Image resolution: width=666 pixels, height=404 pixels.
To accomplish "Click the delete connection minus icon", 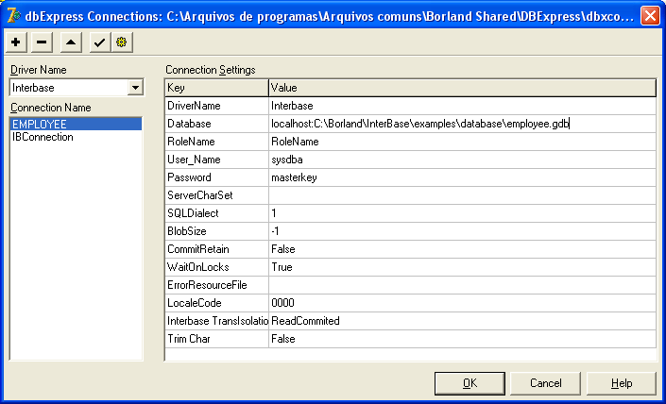I will click(x=42, y=42).
